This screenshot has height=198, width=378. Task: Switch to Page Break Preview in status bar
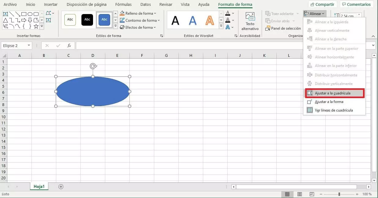click(312, 194)
